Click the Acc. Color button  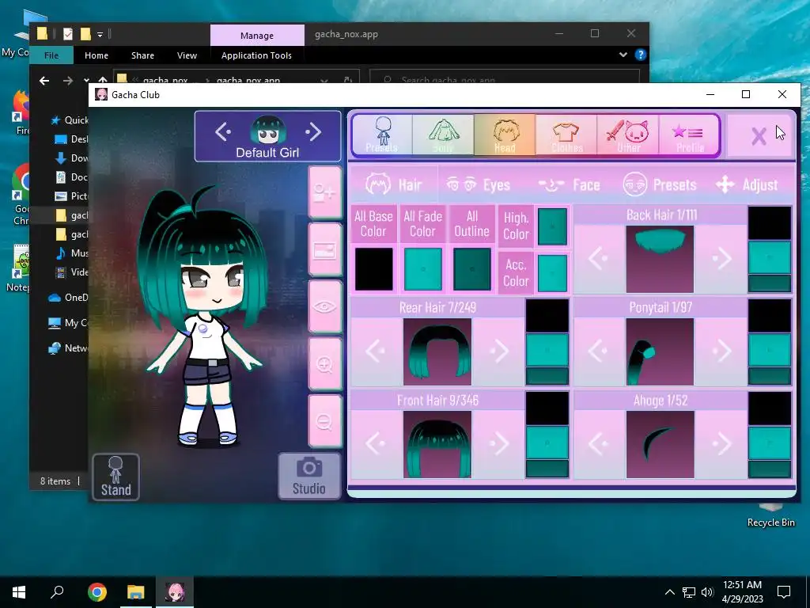pos(516,273)
